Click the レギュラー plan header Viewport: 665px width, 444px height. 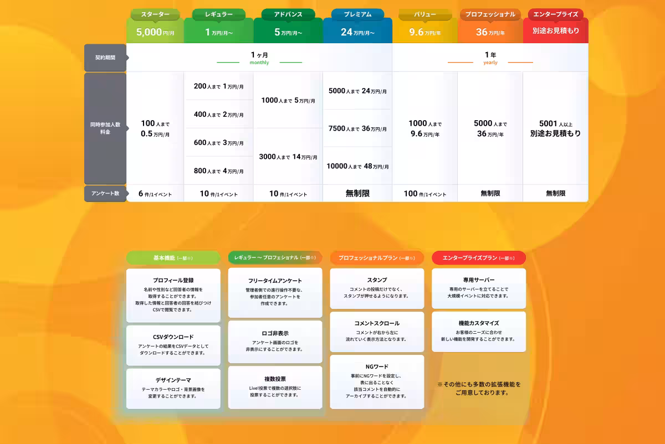click(218, 14)
